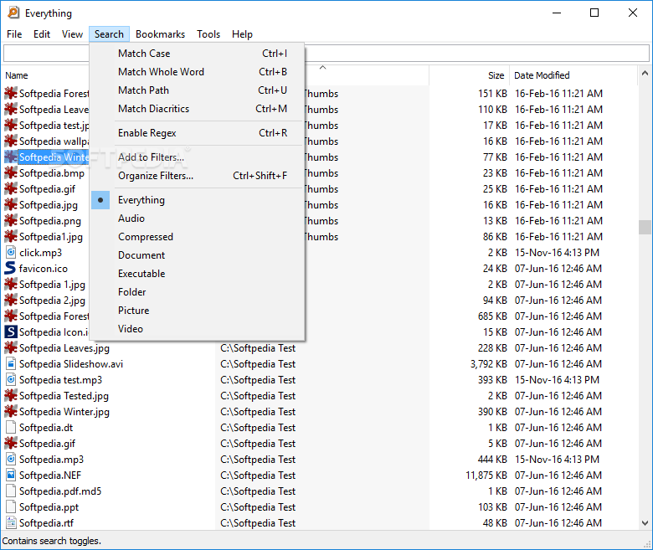Click the Softpedia.bmp file icon
The height and width of the screenshot is (550, 653).
point(11,172)
